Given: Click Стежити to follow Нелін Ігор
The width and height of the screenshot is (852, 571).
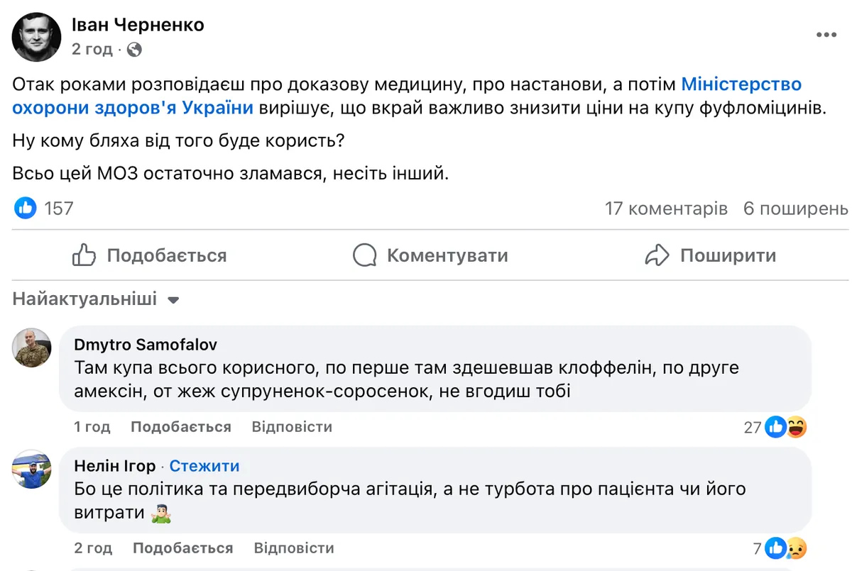Looking at the screenshot, I should pyautogui.click(x=204, y=466).
